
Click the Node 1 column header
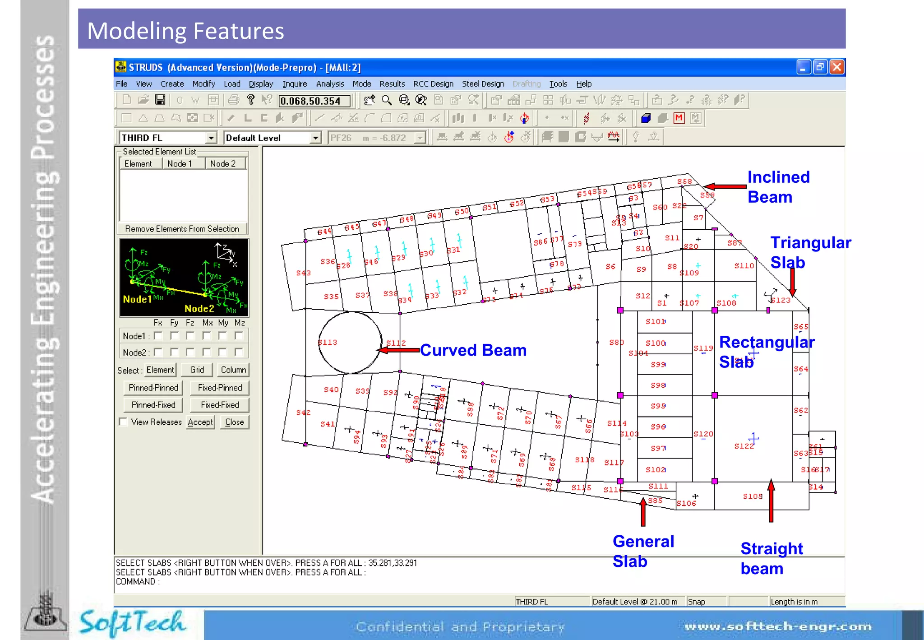[x=184, y=164]
